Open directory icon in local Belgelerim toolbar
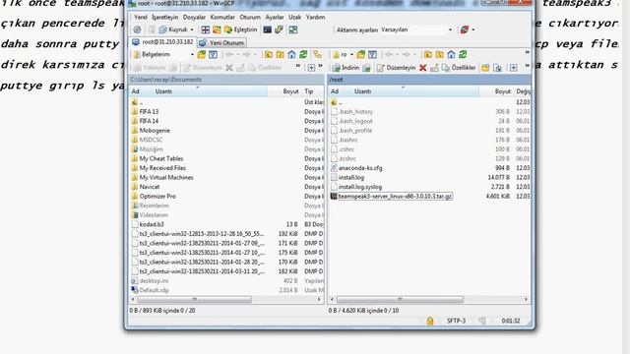 click(x=201, y=55)
